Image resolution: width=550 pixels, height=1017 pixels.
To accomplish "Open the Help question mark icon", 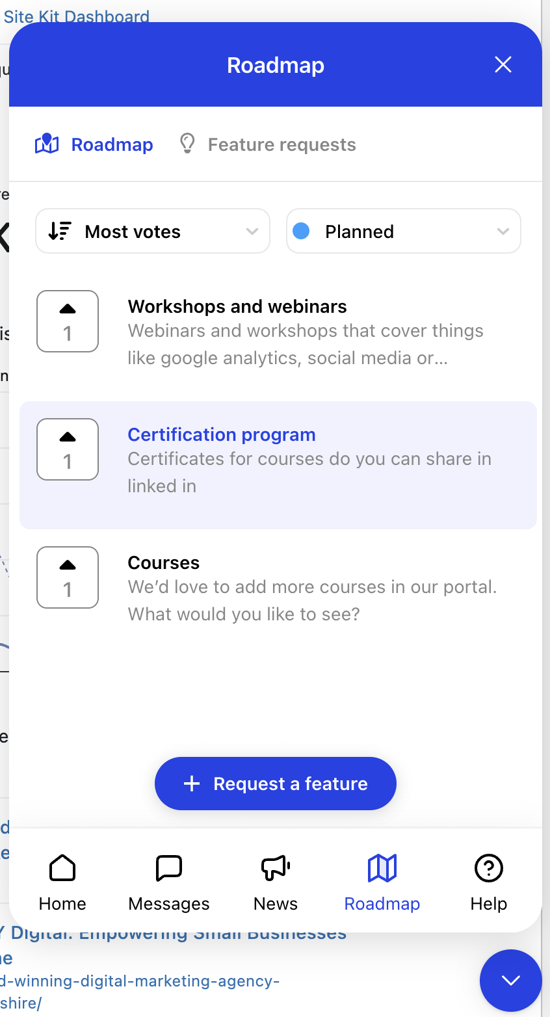I will coord(489,868).
